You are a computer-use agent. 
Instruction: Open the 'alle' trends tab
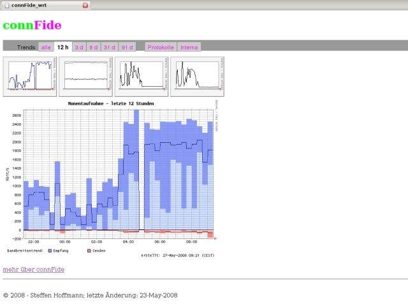click(46, 47)
